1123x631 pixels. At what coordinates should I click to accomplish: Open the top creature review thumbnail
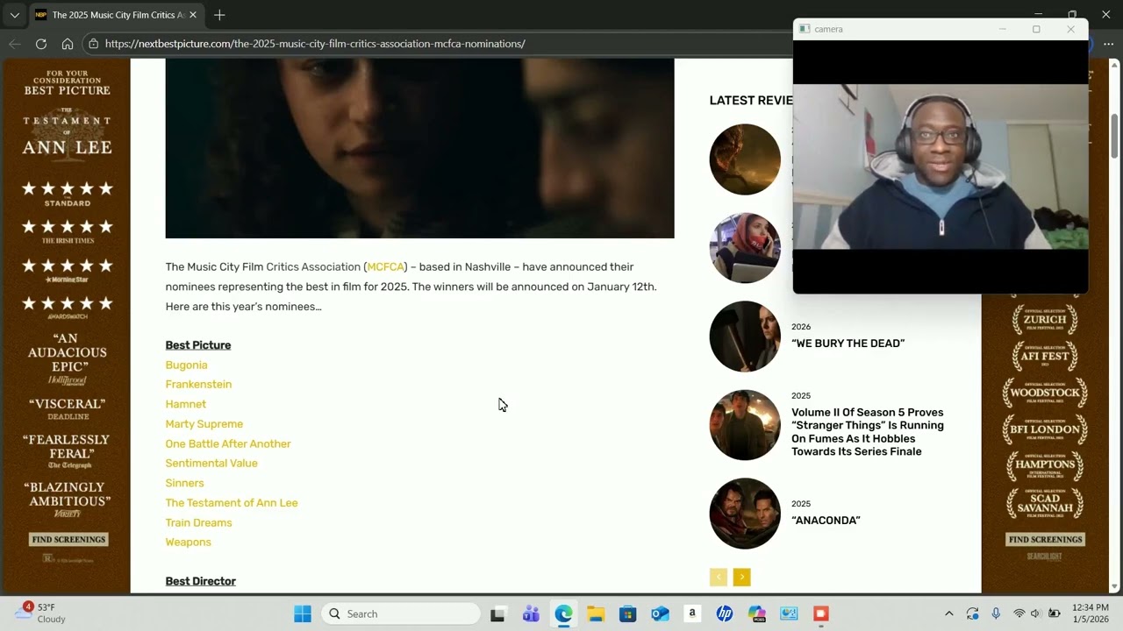[745, 160]
